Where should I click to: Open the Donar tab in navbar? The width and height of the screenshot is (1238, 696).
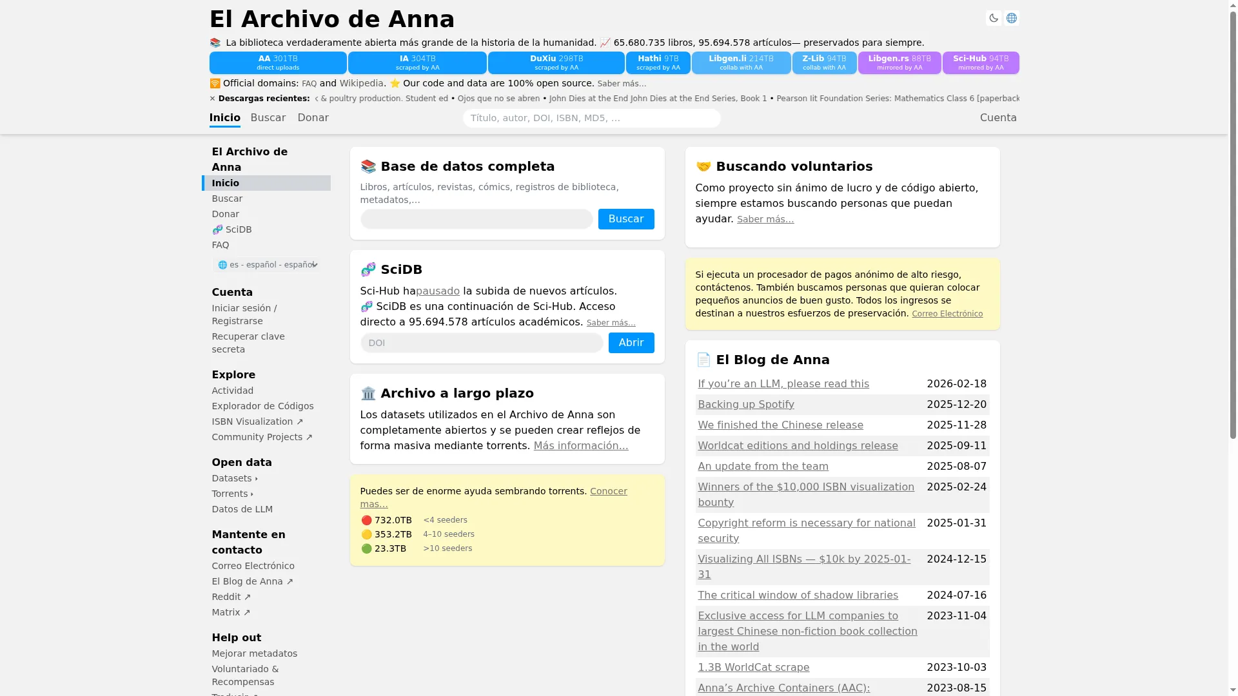pyautogui.click(x=313, y=118)
